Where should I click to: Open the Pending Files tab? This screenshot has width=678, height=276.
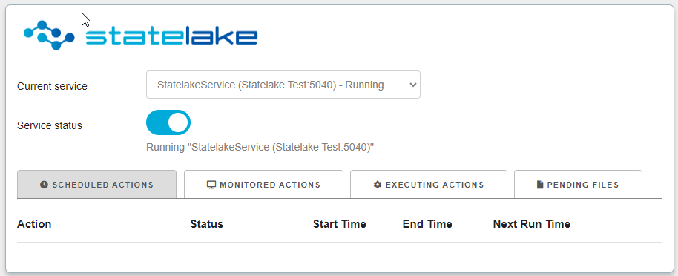click(578, 184)
